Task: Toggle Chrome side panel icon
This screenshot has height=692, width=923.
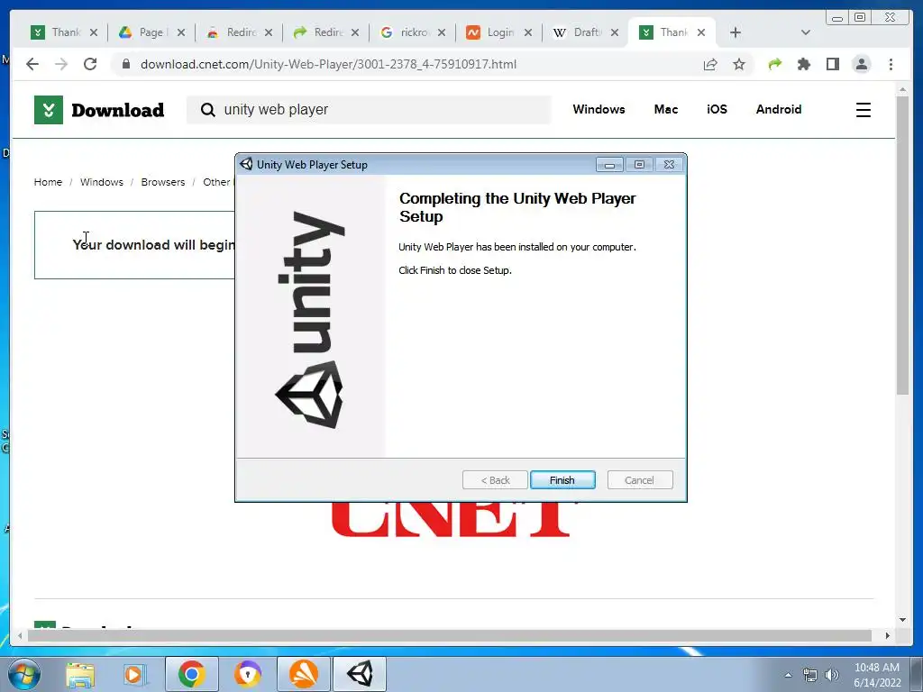Action: click(832, 64)
